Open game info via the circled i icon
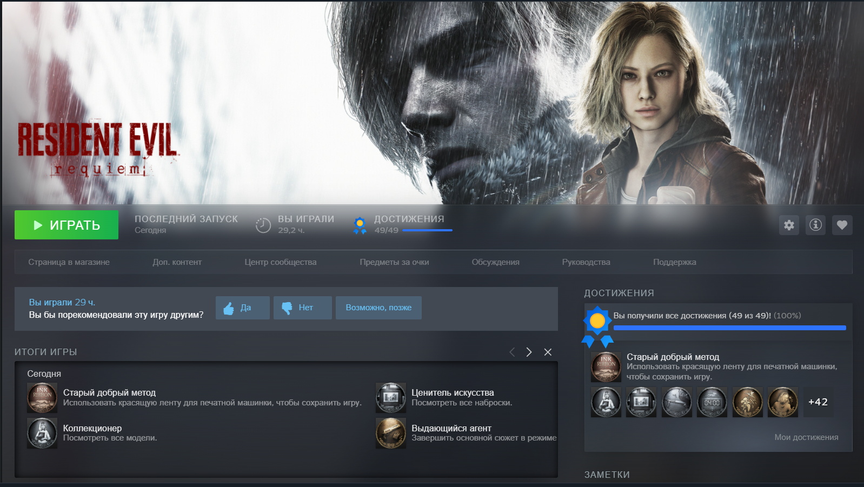 click(815, 225)
